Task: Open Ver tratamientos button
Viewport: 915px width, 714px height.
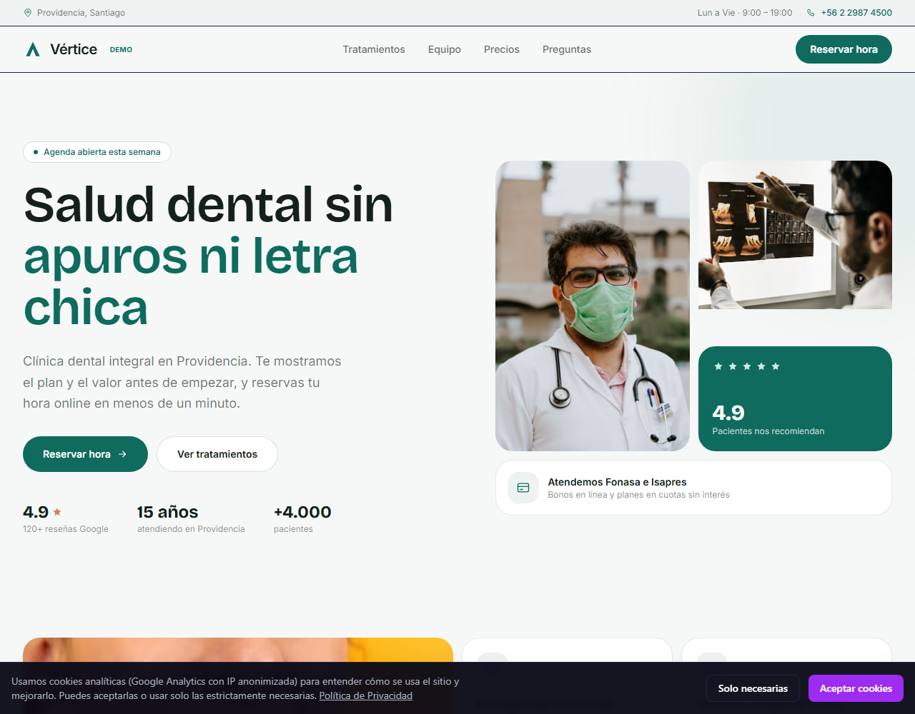Action: tap(217, 454)
